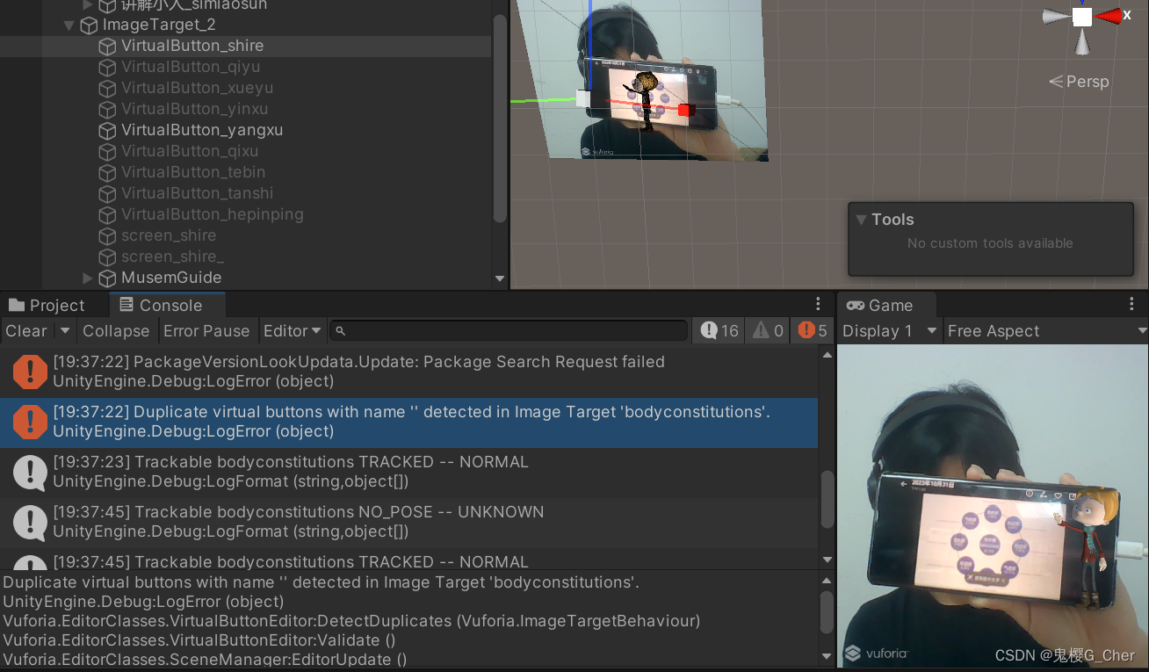The image size is (1149, 672).
Task: Open the Game view options menu
Action: [1133, 303]
